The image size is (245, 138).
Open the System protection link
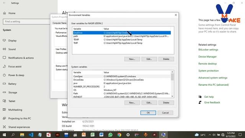click(x=208, y=71)
